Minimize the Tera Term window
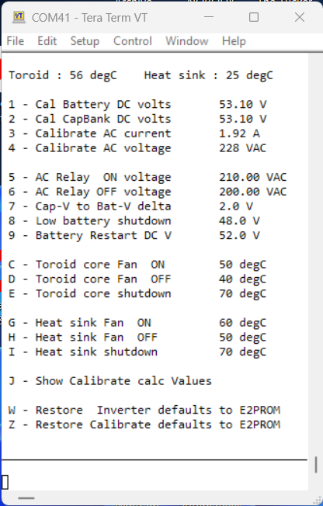Screen dimensions: 323x506 pyautogui.click(x=209, y=17)
